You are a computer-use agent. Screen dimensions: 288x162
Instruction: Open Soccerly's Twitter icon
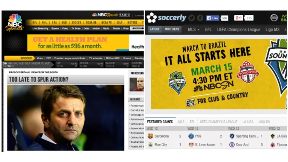click(191, 18)
